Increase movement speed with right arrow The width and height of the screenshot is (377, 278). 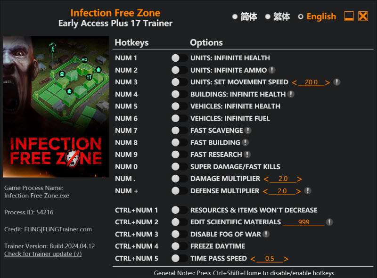[328, 82]
